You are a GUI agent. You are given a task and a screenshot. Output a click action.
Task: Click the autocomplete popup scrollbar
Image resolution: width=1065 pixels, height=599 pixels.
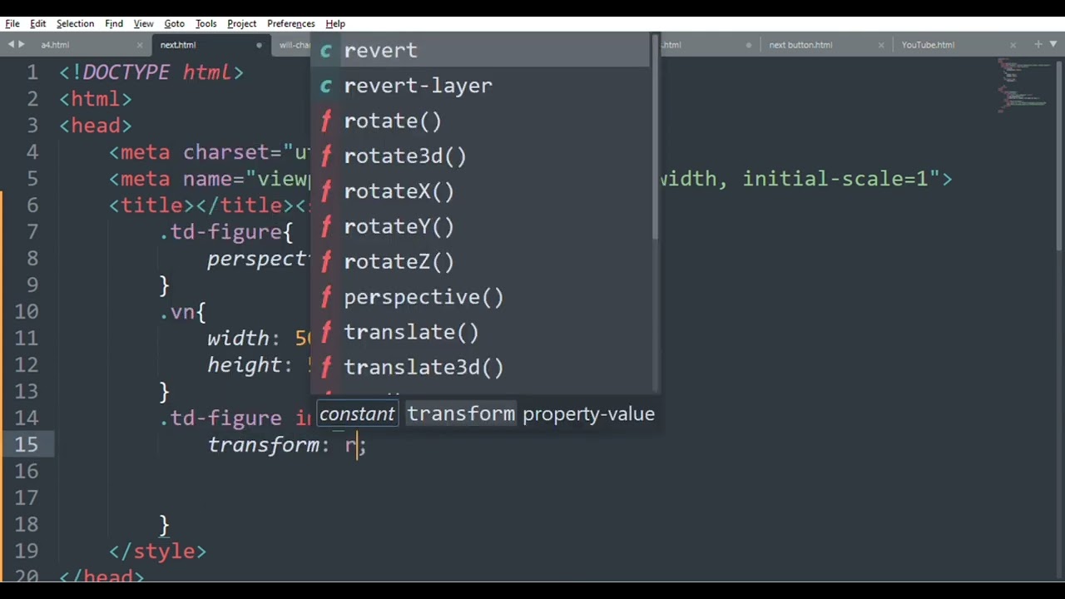[655, 137]
